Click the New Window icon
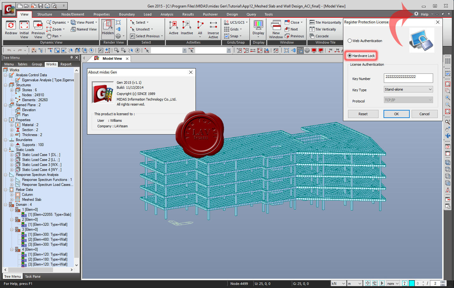 point(276,25)
